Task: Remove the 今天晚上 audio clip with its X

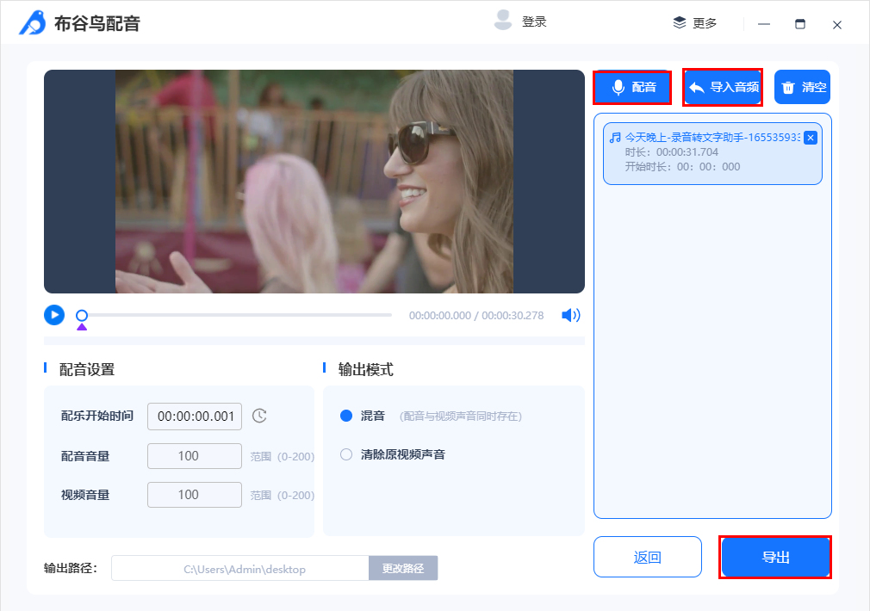Action: pyautogui.click(x=808, y=137)
